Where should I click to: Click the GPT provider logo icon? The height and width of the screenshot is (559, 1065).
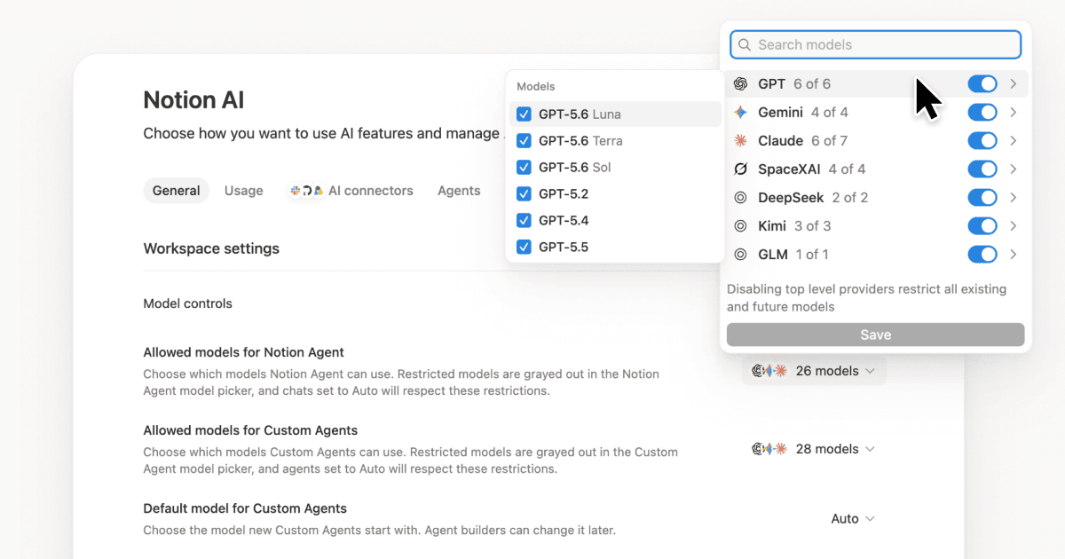(740, 84)
